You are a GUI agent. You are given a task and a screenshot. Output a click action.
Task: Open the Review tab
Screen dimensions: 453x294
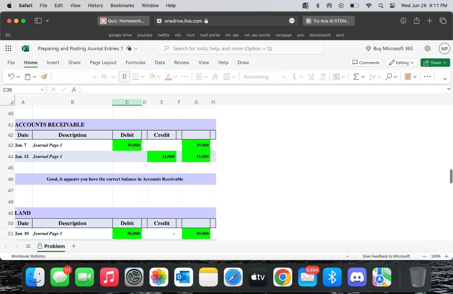tap(182, 63)
